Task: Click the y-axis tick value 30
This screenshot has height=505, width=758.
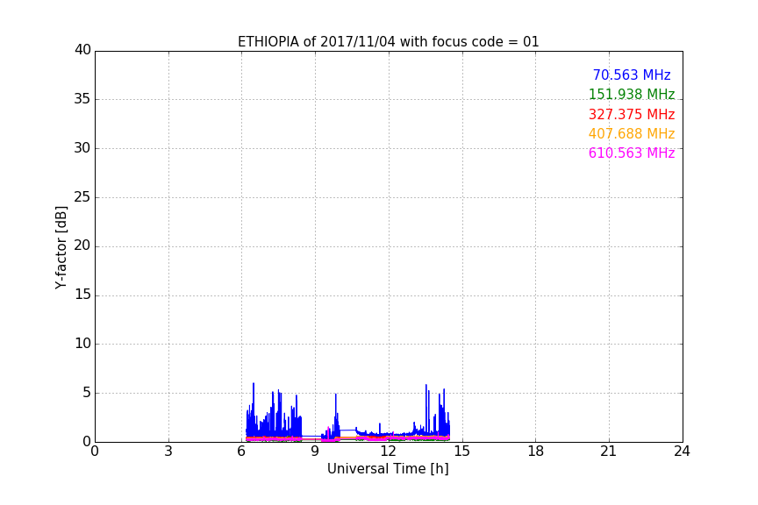Action: pos(82,148)
